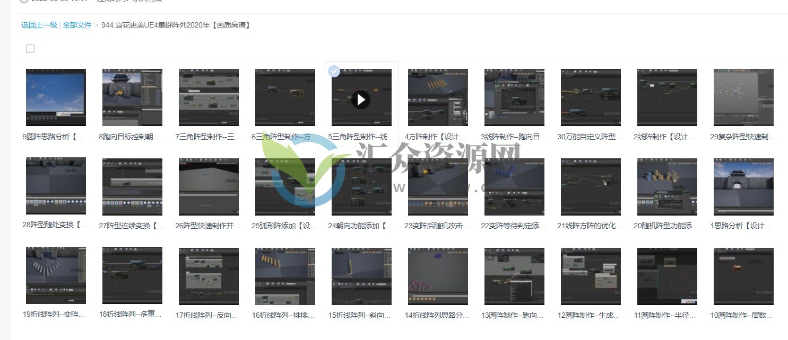Click the filename 16折线阵列--排排
The width and height of the screenshot is (788, 340).
click(284, 315)
